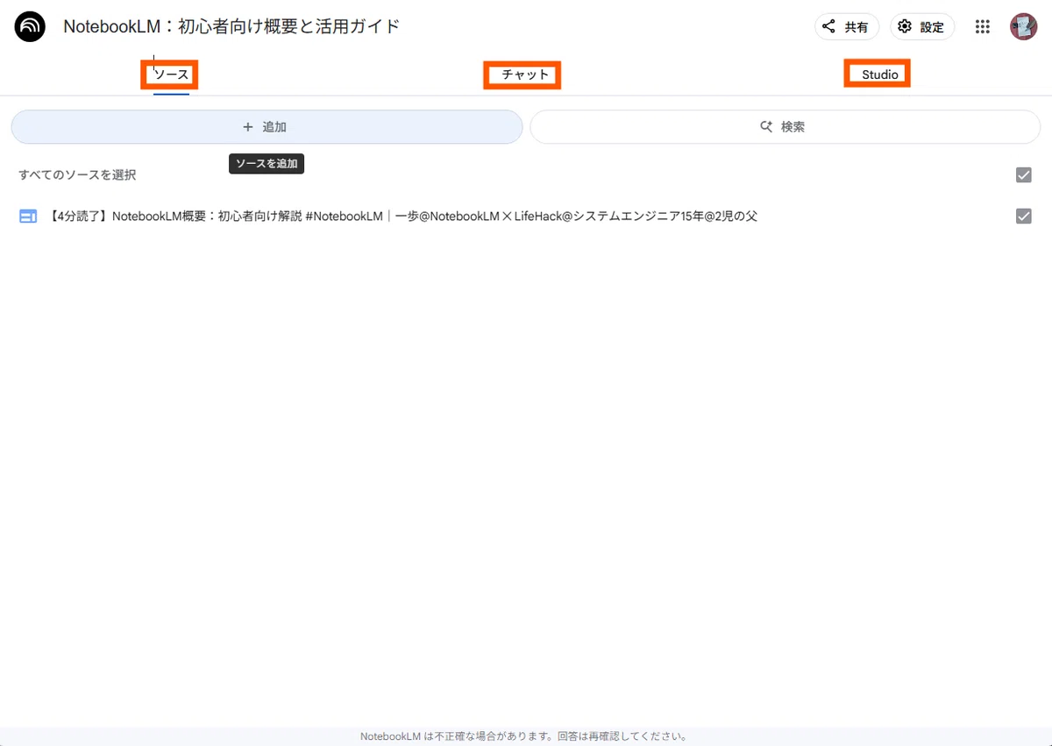Open the Google apps grid icon
Image resolution: width=1052 pixels, height=746 pixels.
click(x=983, y=27)
